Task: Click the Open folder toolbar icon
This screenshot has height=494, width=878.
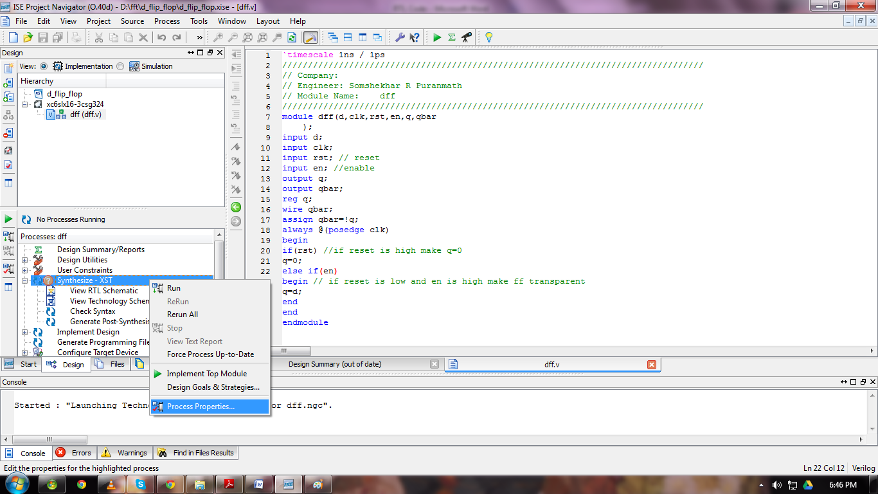Action: pyautogui.click(x=28, y=37)
